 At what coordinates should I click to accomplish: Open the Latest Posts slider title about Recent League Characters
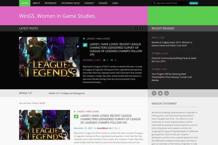coord(116,49)
